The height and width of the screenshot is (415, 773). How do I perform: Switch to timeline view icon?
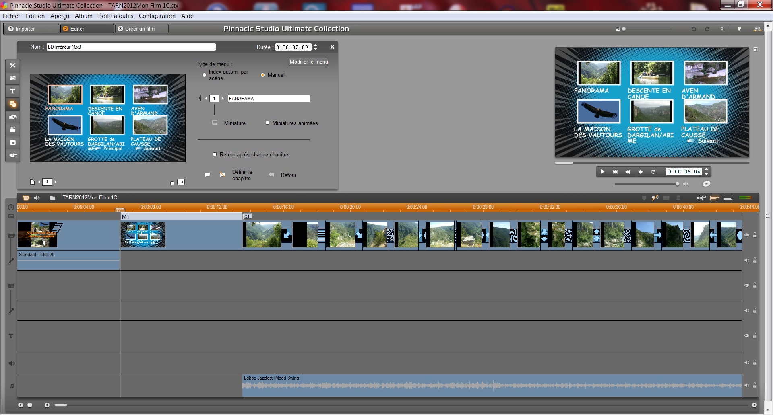pos(715,198)
